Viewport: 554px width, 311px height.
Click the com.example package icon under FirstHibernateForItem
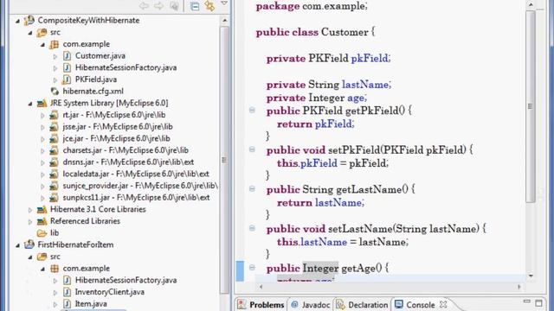pyautogui.click(x=55, y=269)
